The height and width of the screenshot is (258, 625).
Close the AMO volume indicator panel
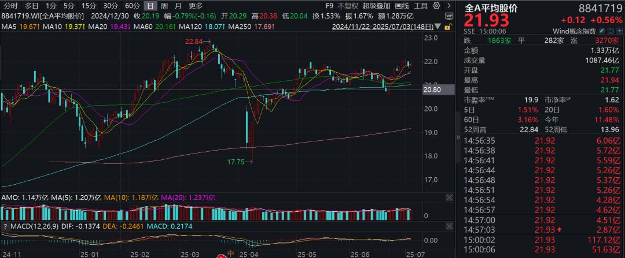pyautogui.click(x=449, y=197)
